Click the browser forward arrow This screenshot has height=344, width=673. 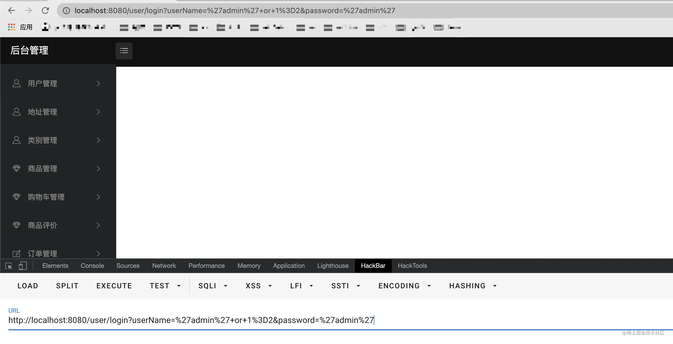[x=28, y=11]
